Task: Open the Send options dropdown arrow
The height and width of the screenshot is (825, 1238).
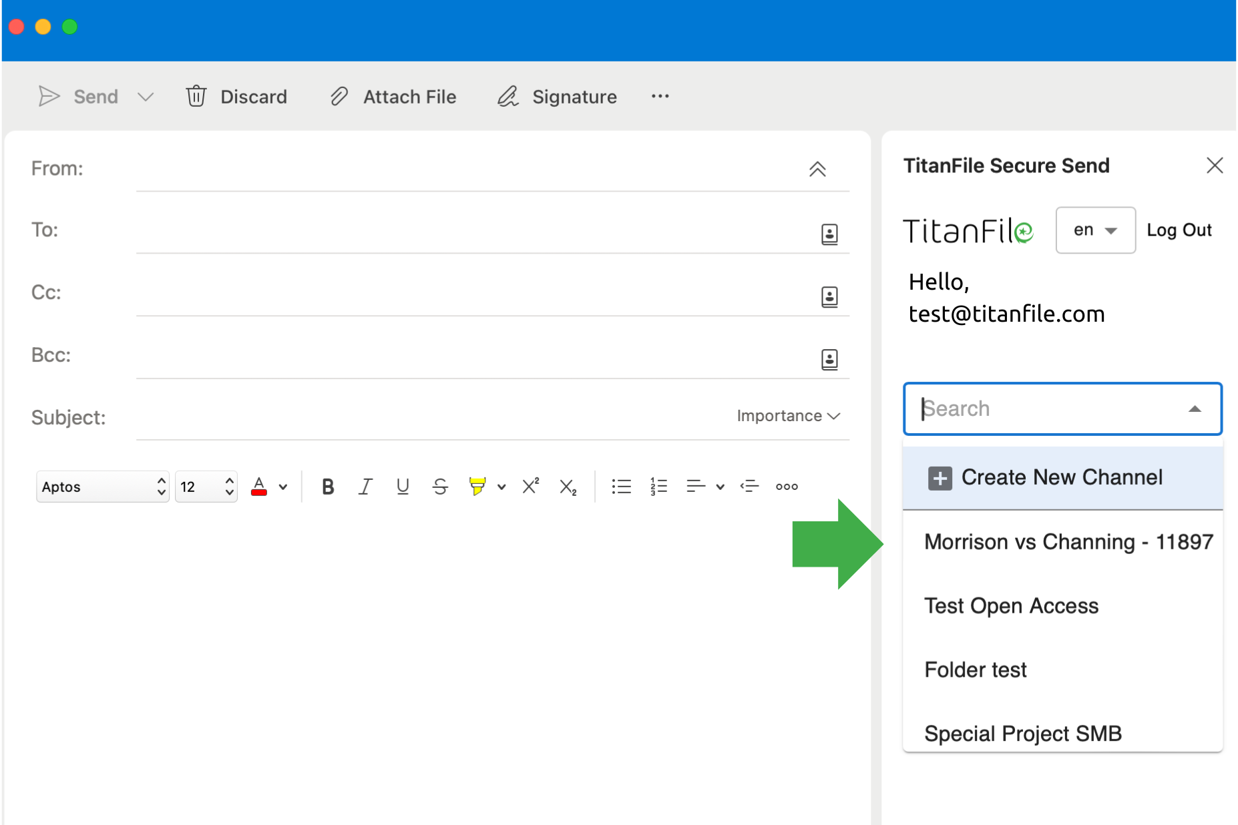Action: coord(146,97)
